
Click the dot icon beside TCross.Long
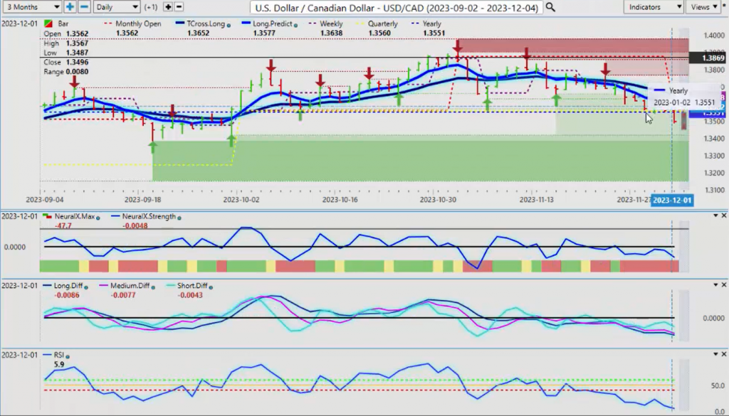point(229,25)
